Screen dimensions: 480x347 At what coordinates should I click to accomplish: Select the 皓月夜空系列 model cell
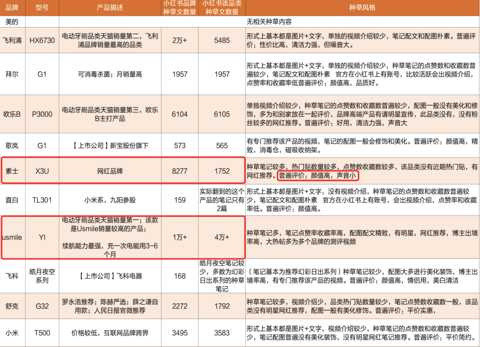(42, 276)
